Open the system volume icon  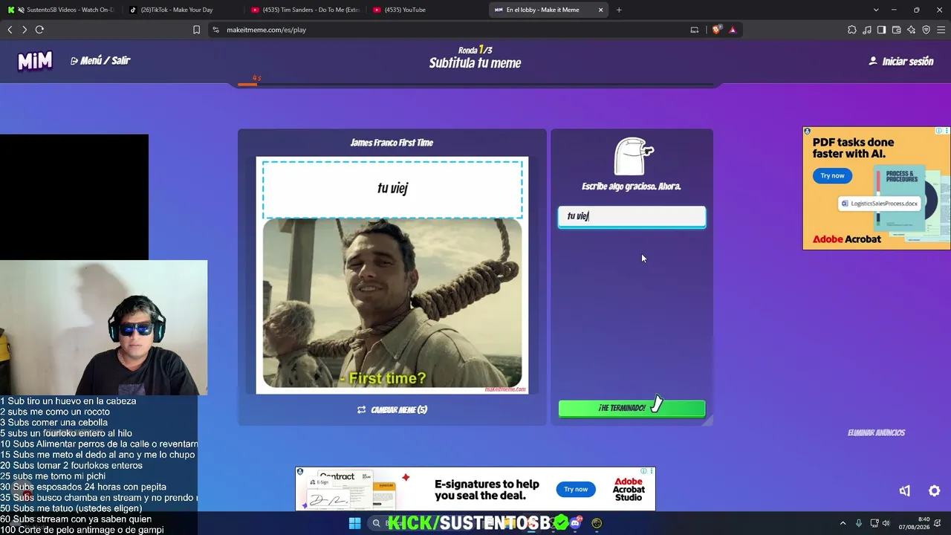click(x=886, y=523)
